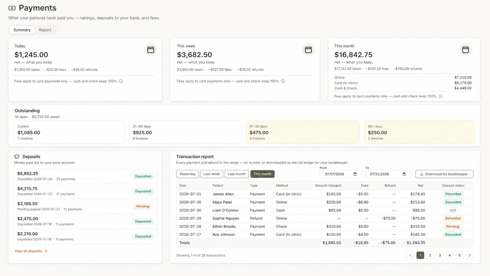Click patient Maya Patel in transactions
Viewport: 490px width, 276px height.
point(222,202)
